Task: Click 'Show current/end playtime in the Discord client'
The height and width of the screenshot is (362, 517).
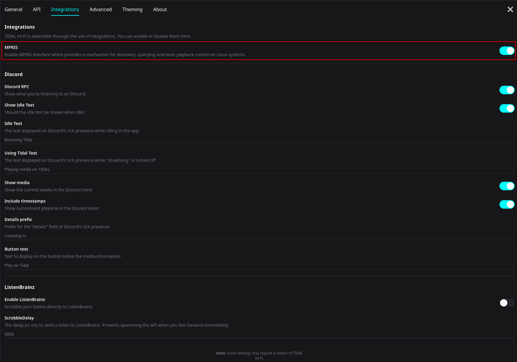Action: pos(52,208)
